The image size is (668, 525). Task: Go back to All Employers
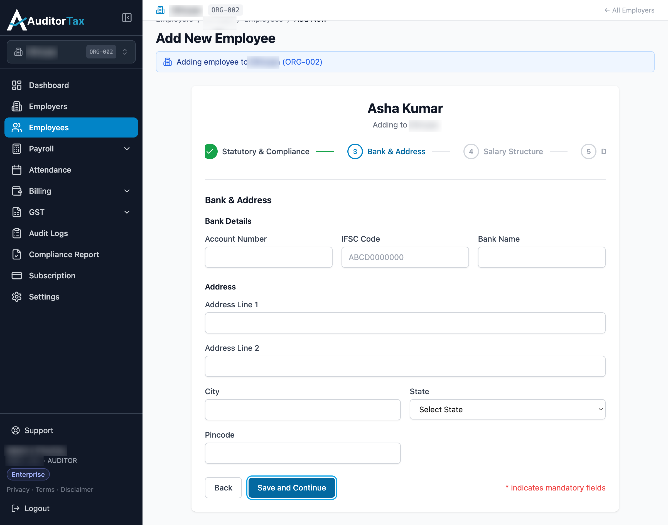[629, 10]
